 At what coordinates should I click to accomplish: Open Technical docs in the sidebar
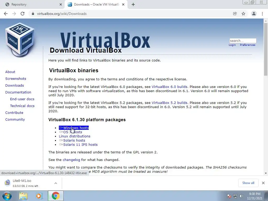coord(22,106)
